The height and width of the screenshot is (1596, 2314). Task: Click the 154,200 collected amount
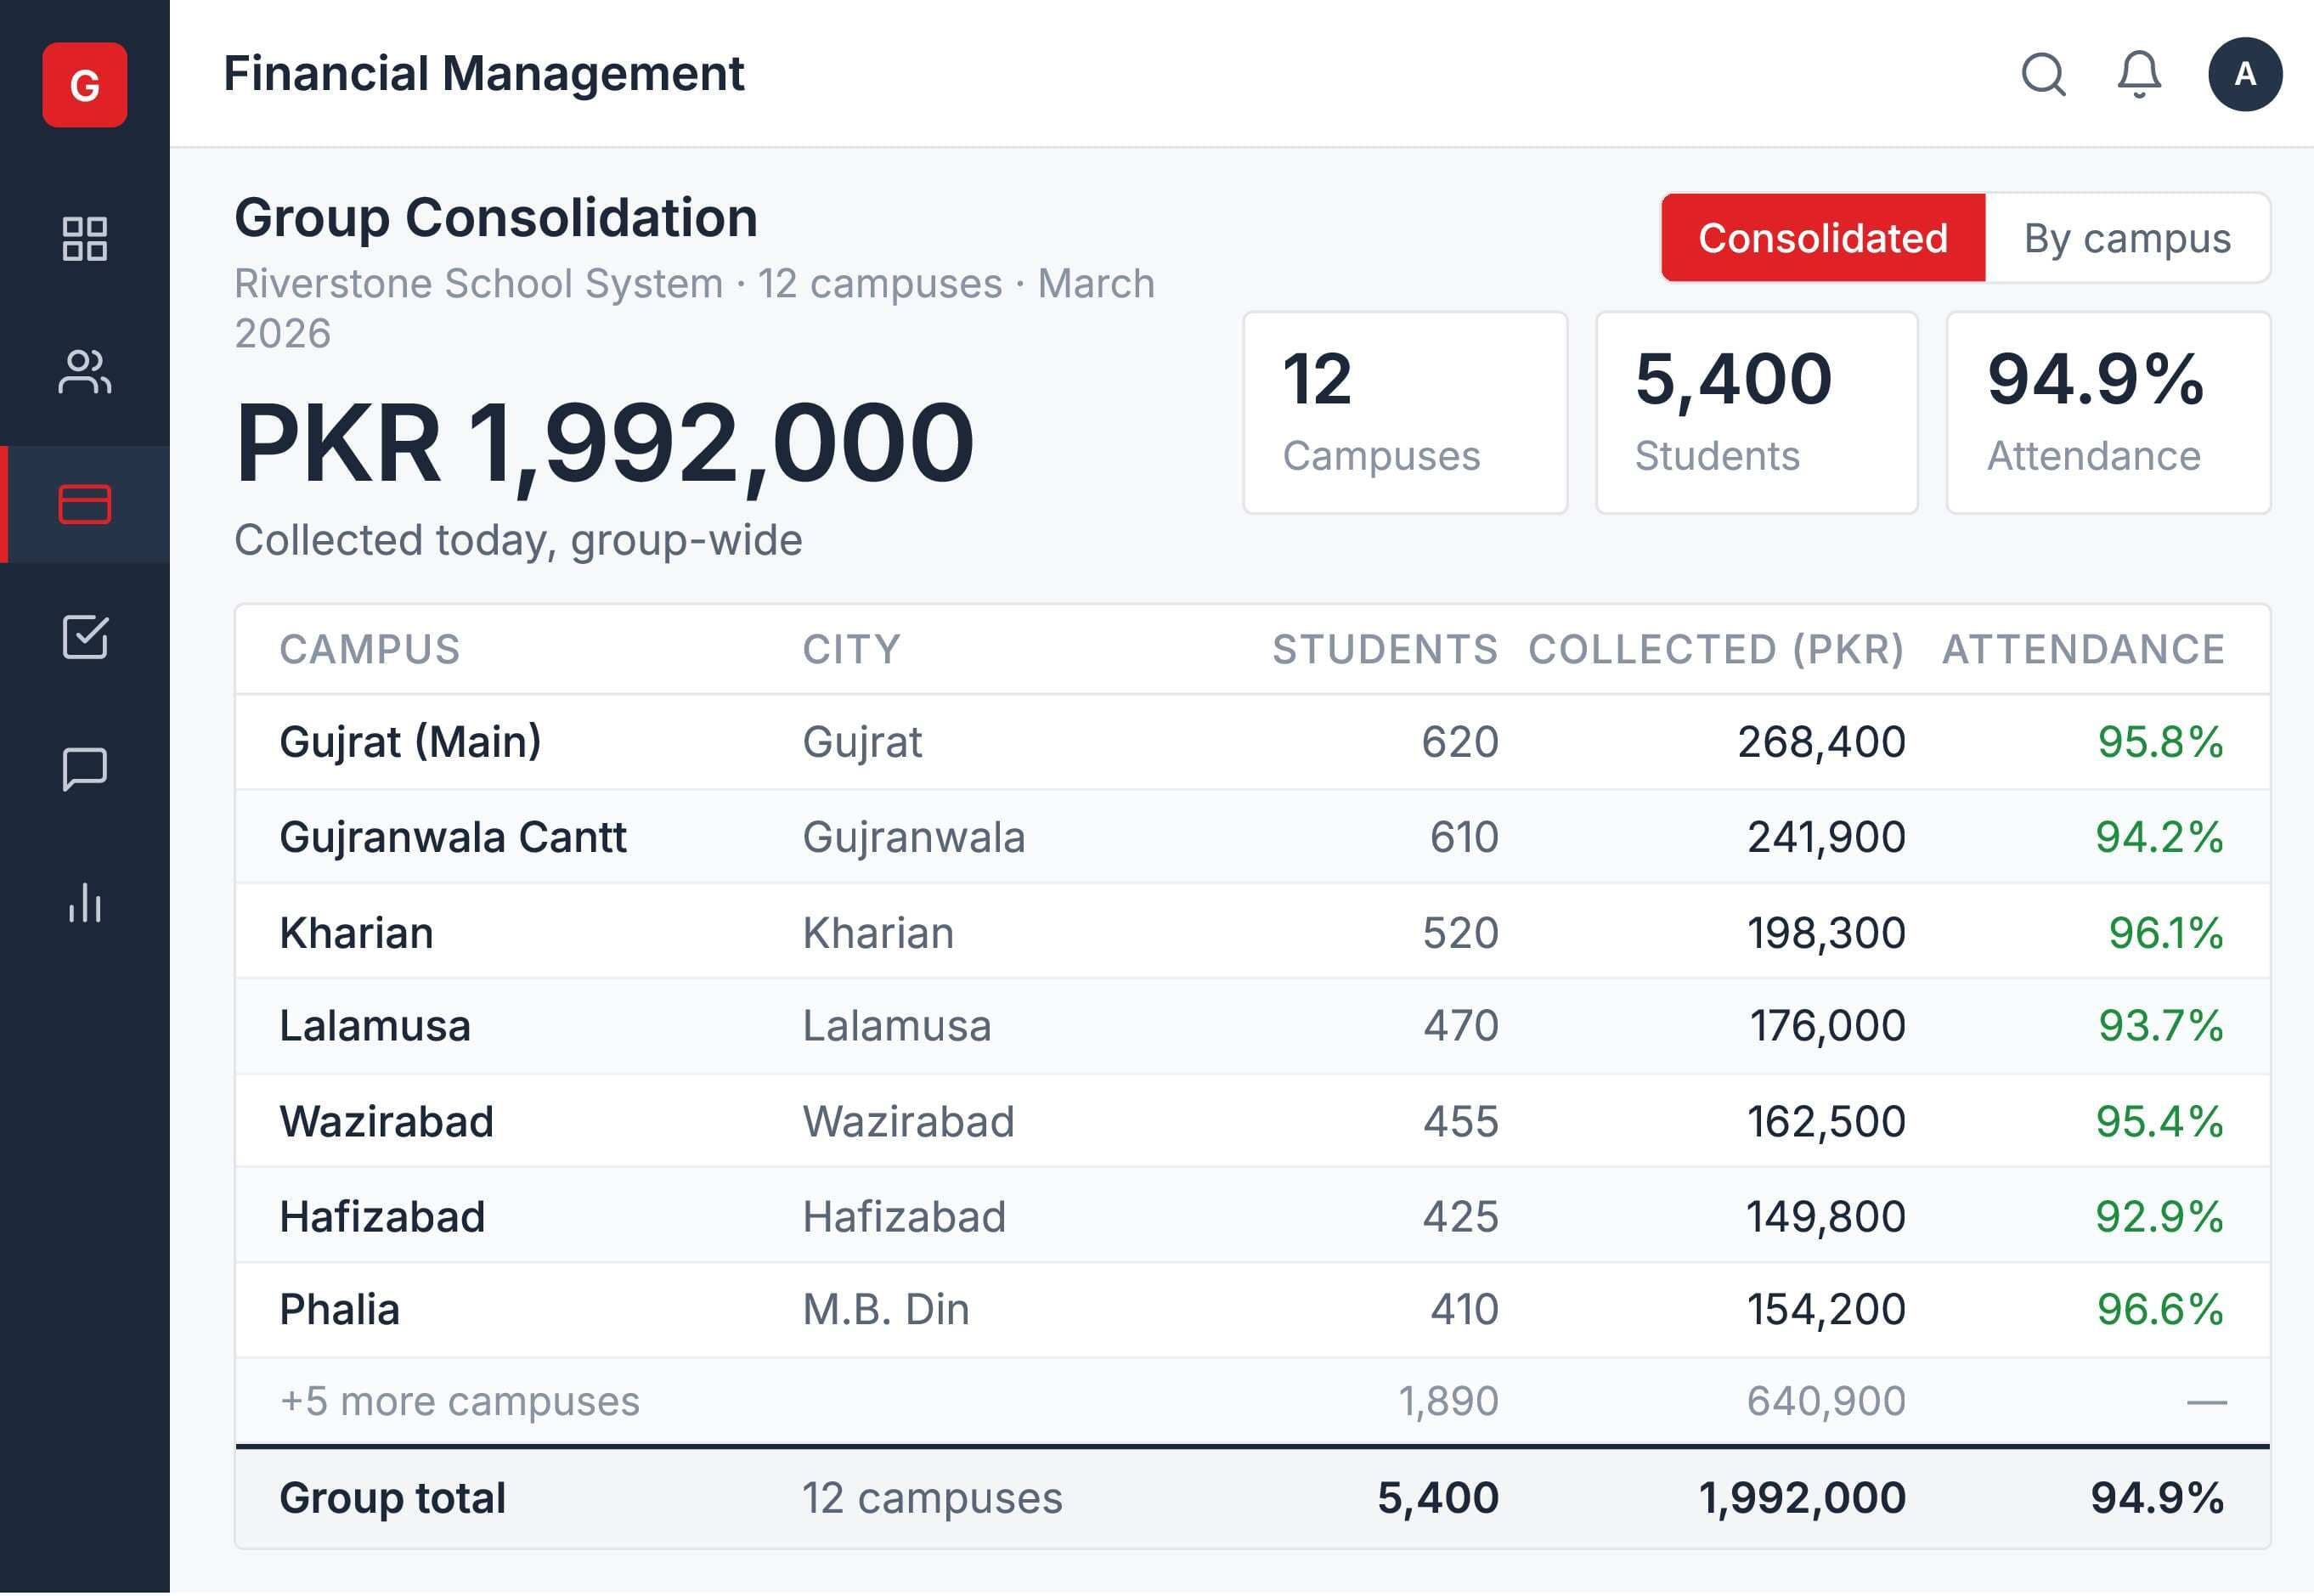(x=1826, y=1310)
